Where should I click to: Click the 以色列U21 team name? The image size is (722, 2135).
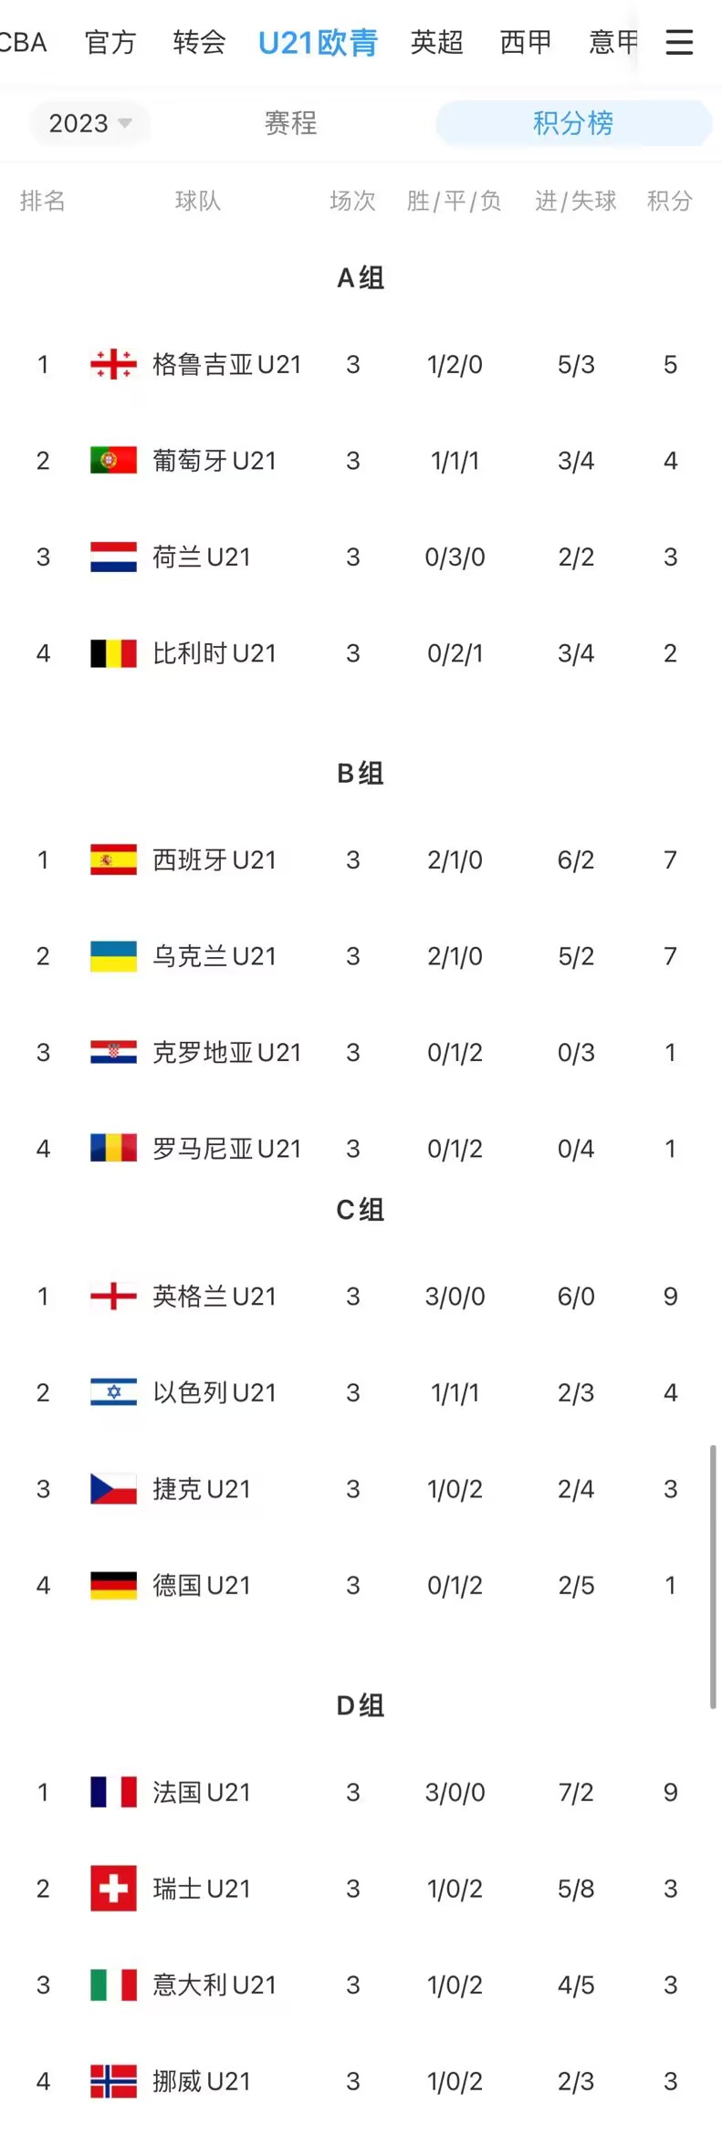(215, 1393)
